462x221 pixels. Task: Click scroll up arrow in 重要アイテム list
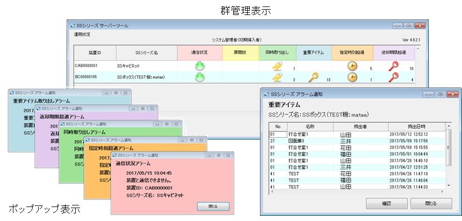(x=449, y=126)
